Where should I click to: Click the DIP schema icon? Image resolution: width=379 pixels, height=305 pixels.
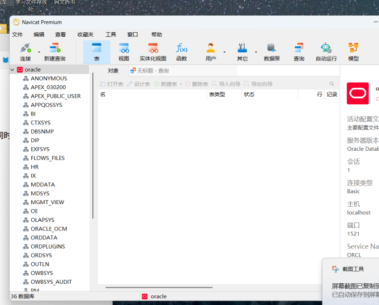(26, 141)
